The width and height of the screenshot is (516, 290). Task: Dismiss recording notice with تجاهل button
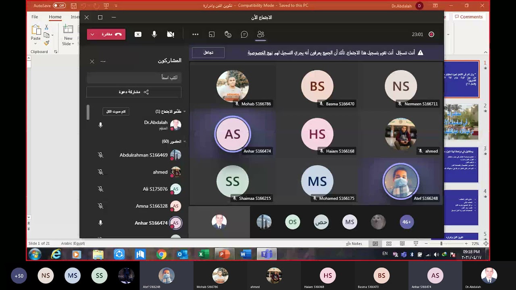208,52
